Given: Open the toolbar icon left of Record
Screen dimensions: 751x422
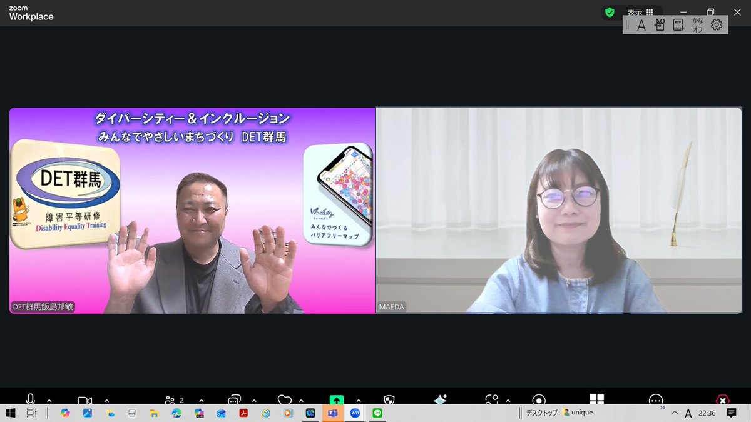Looking at the screenshot, I should [492, 400].
